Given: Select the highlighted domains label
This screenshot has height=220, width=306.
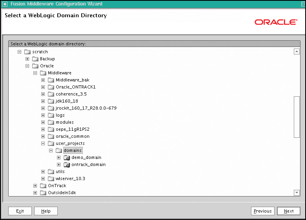Looking at the screenshot, I should coord(73,150).
